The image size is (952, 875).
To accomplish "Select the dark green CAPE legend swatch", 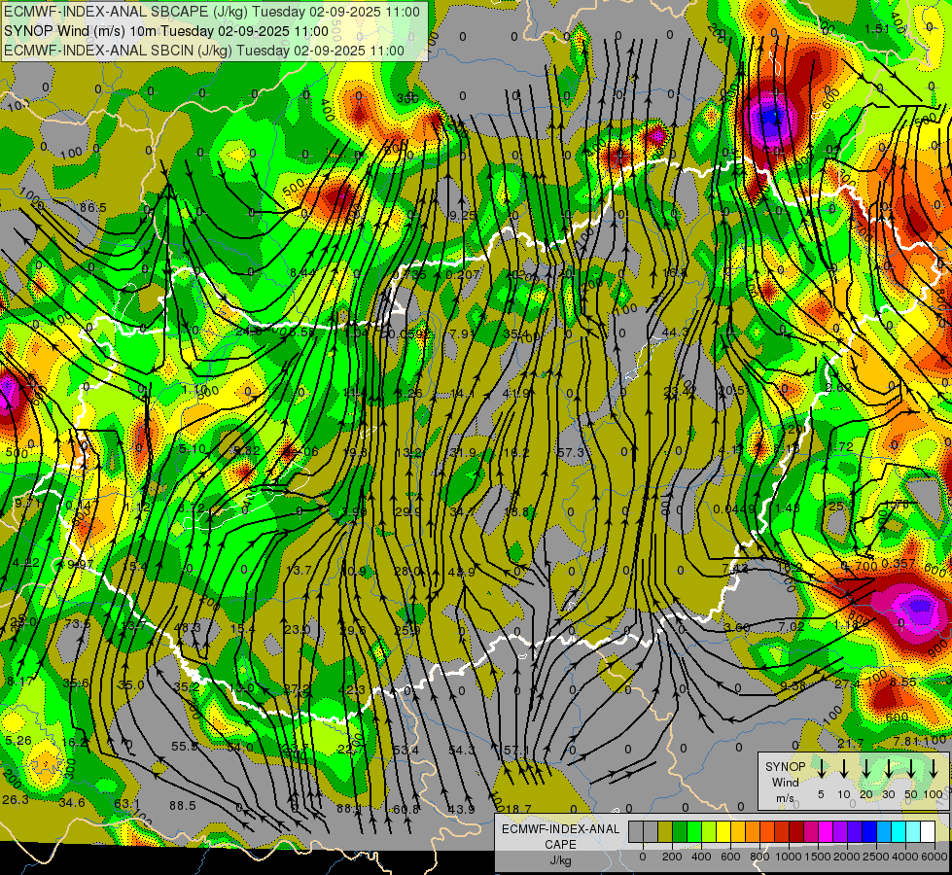I will pyautogui.click(x=680, y=831).
